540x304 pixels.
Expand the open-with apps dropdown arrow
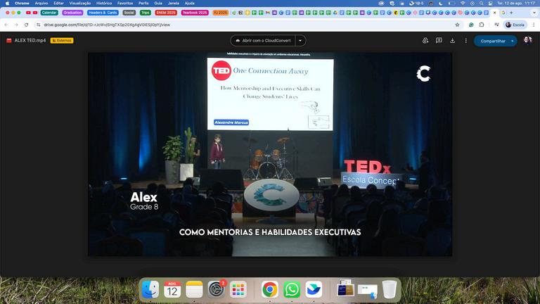(x=300, y=41)
